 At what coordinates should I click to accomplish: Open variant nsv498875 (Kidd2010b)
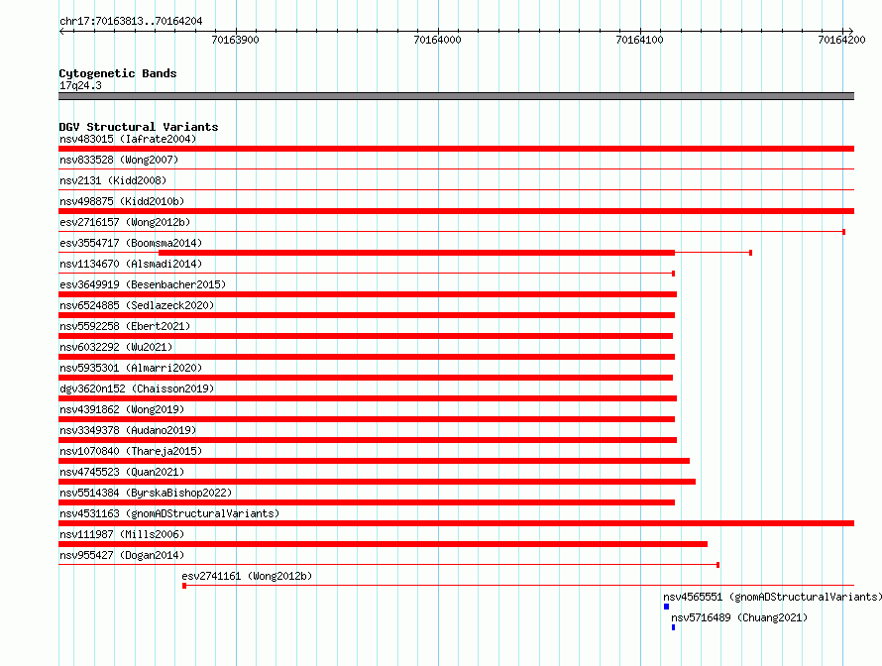[x=122, y=201]
